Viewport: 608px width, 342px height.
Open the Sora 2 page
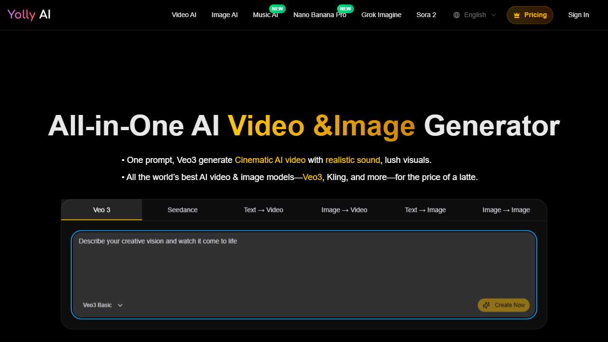(x=426, y=15)
